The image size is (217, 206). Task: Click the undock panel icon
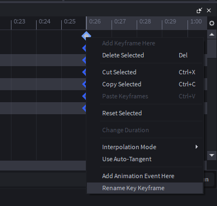(x=200, y=10)
